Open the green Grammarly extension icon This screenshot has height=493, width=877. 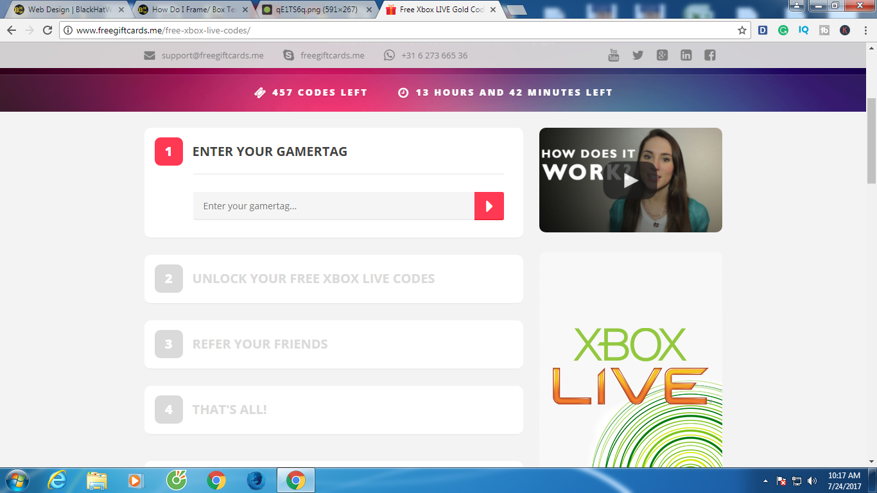(x=783, y=30)
